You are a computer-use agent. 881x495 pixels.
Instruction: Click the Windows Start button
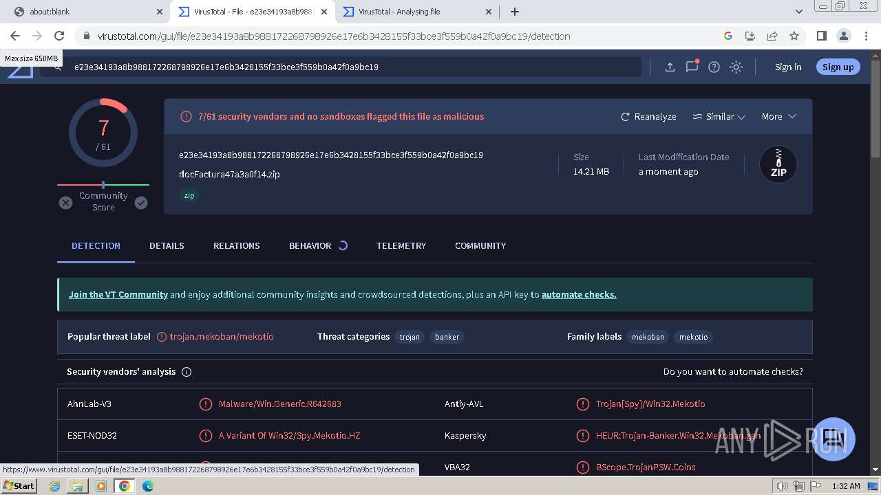pos(19,485)
